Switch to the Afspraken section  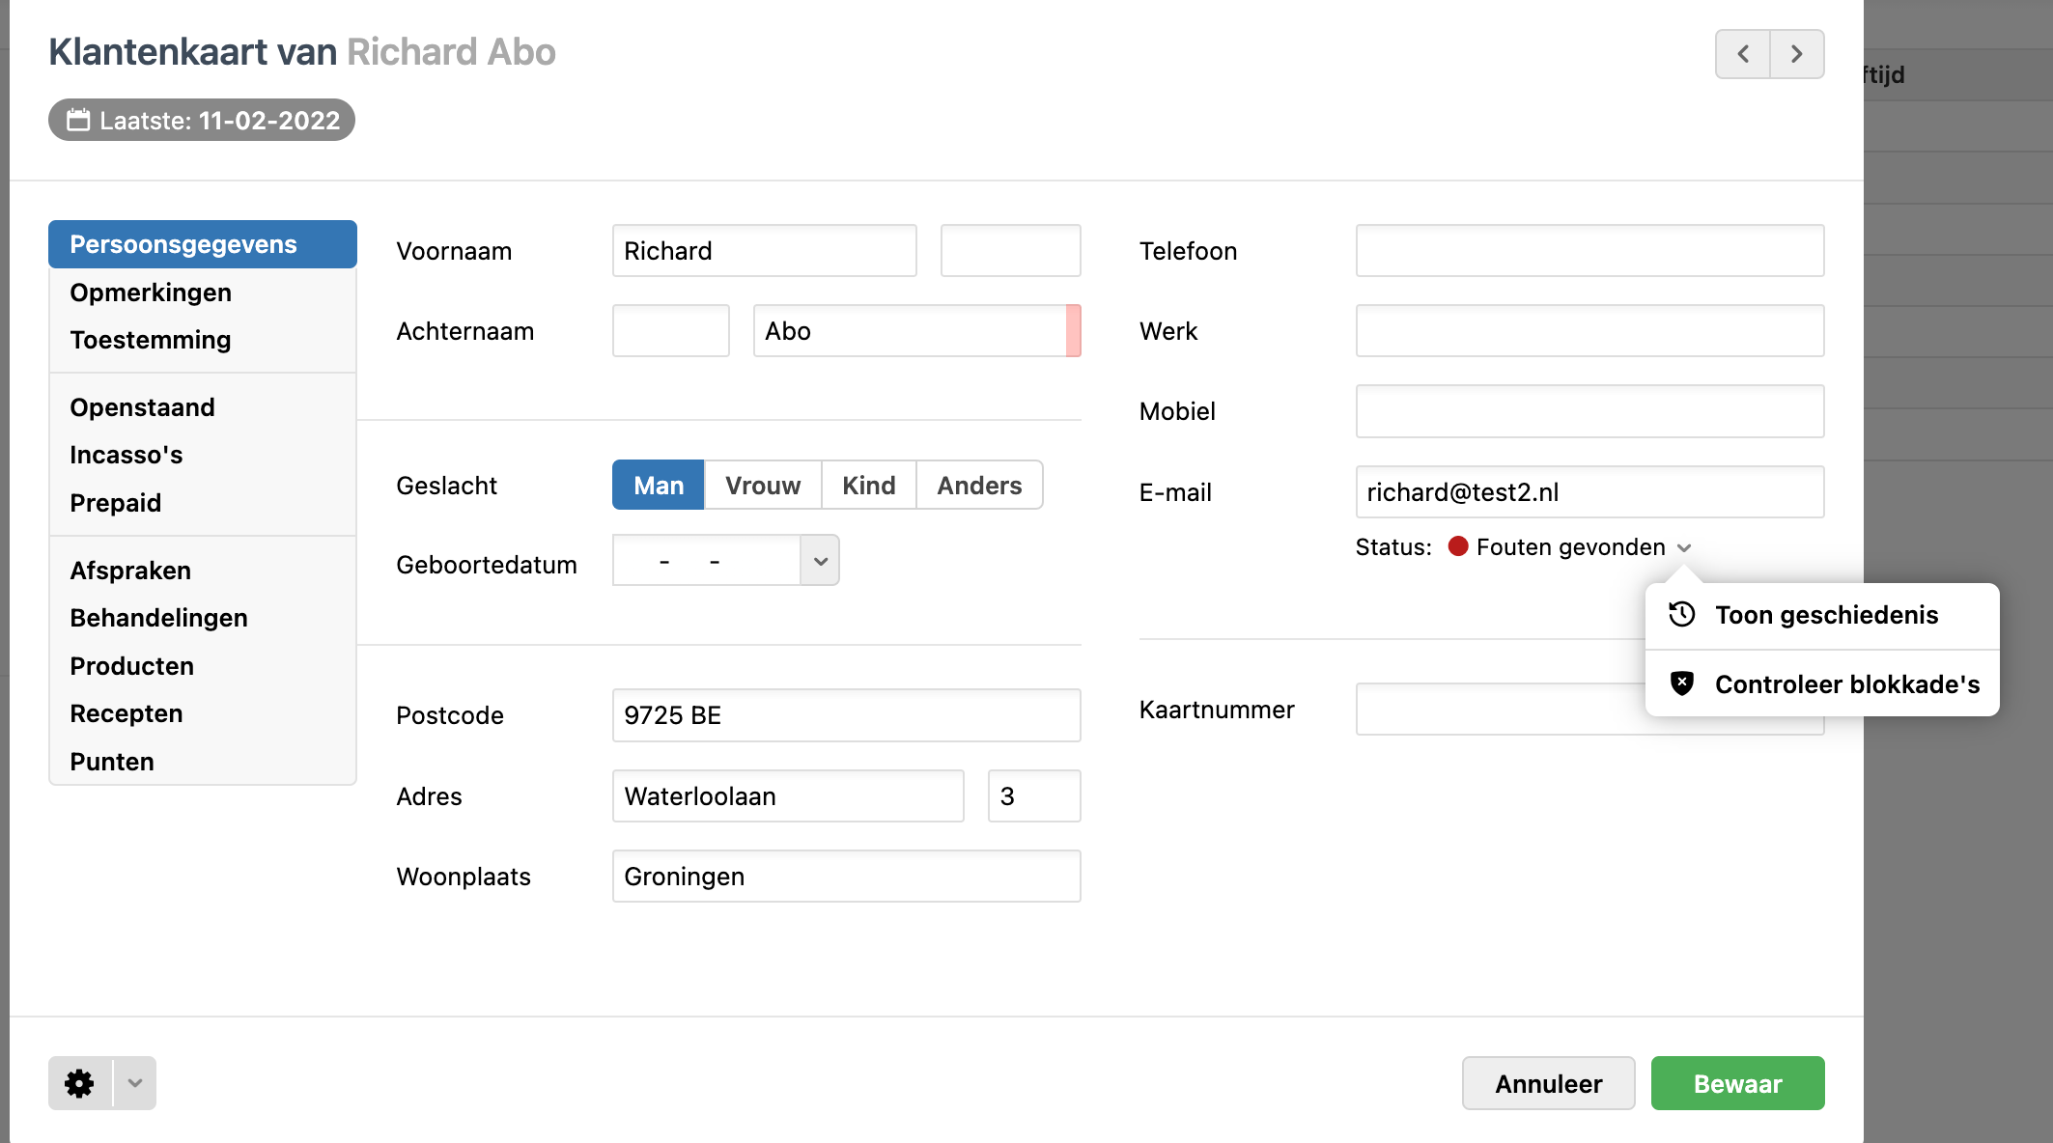point(130,571)
